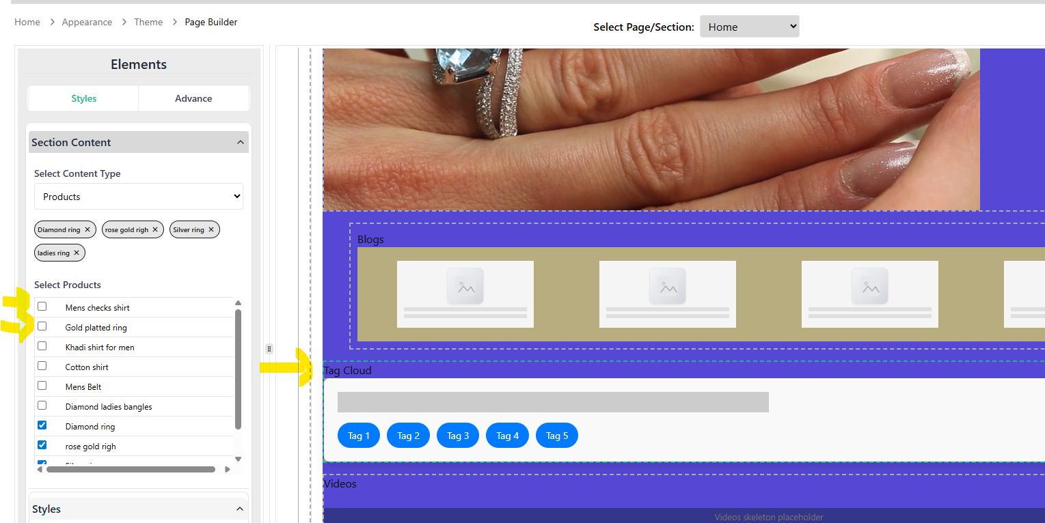
Task: Click Page Builder in the breadcrumb
Action: click(x=211, y=22)
